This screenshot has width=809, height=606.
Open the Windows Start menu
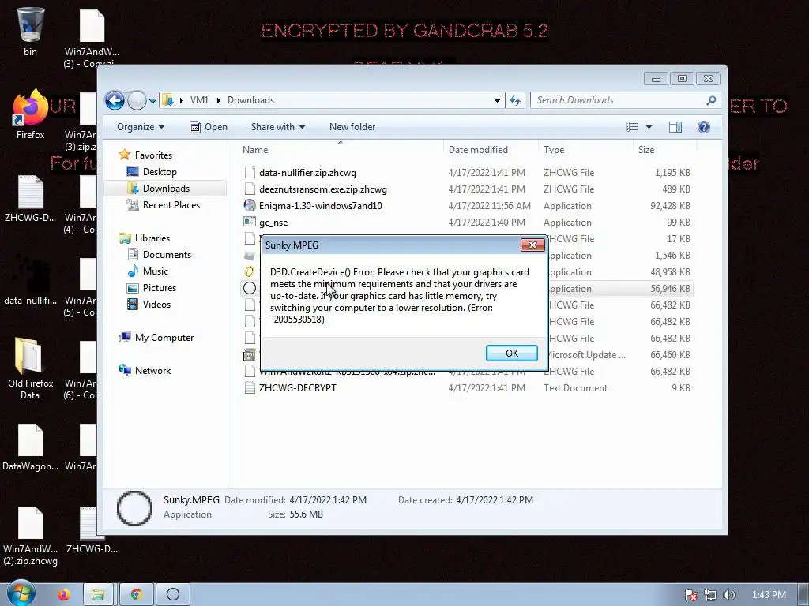[21, 594]
